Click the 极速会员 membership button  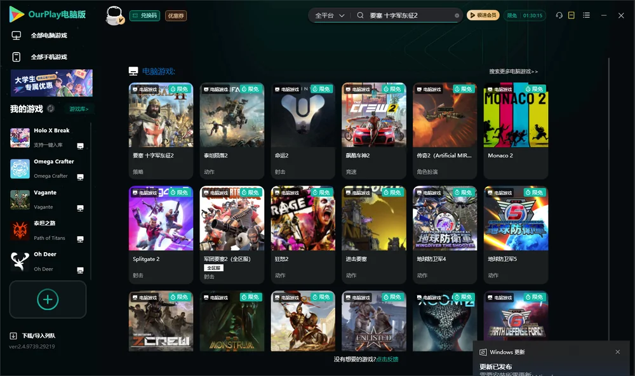pyautogui.click(x=483, y=15)
